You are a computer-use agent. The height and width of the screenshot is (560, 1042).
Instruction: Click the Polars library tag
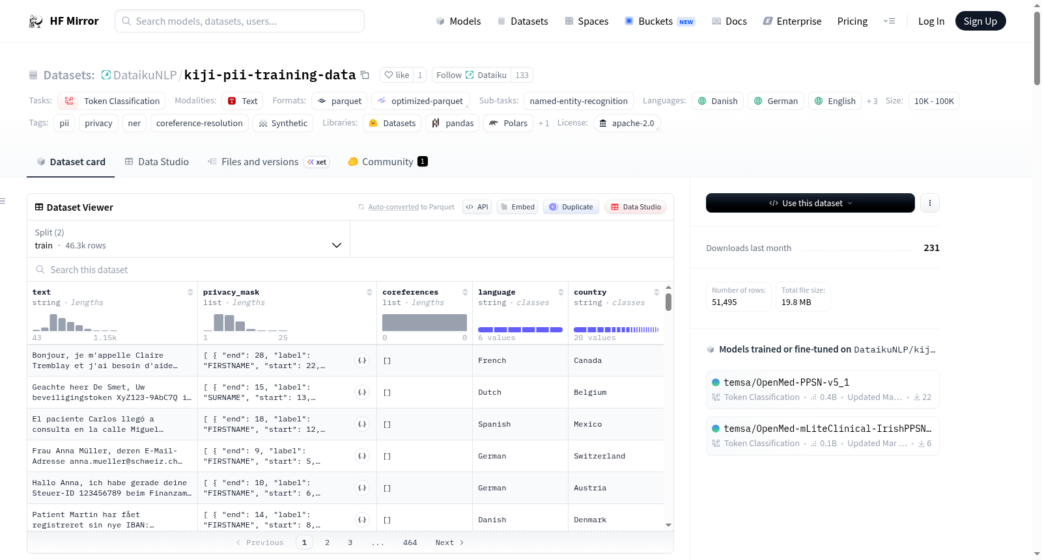click(509, 123)
